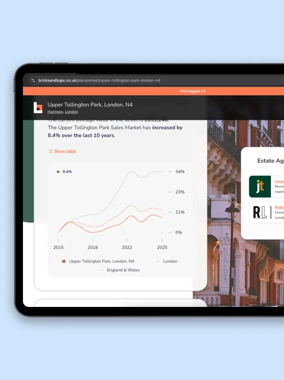Open site settings icon in address bar

click(x=33, y=80)
